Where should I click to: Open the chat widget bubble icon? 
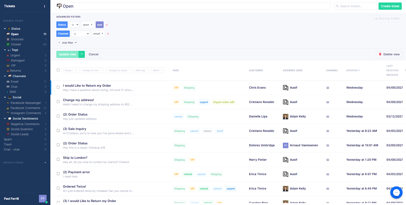click(396, 193)
